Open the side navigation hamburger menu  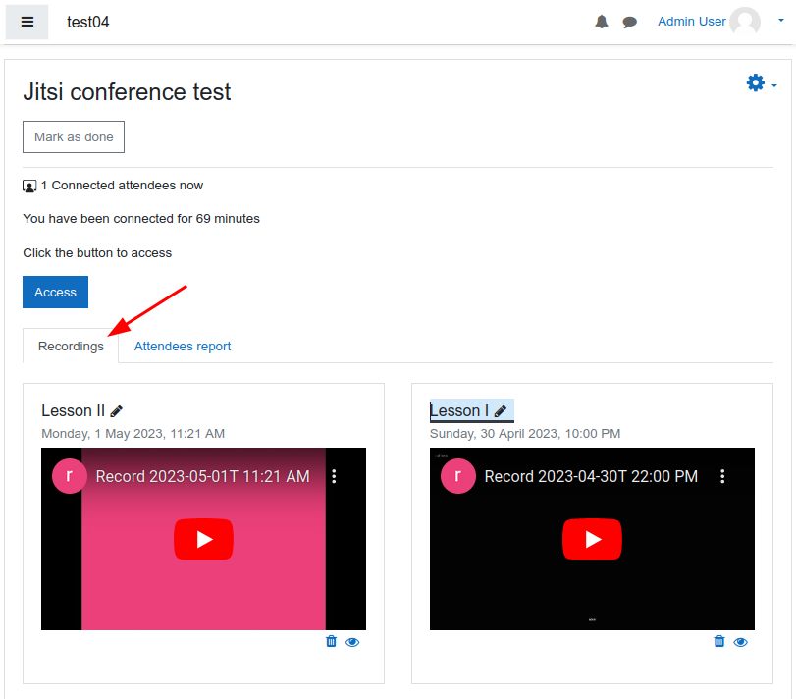click(x=26, y=22)
